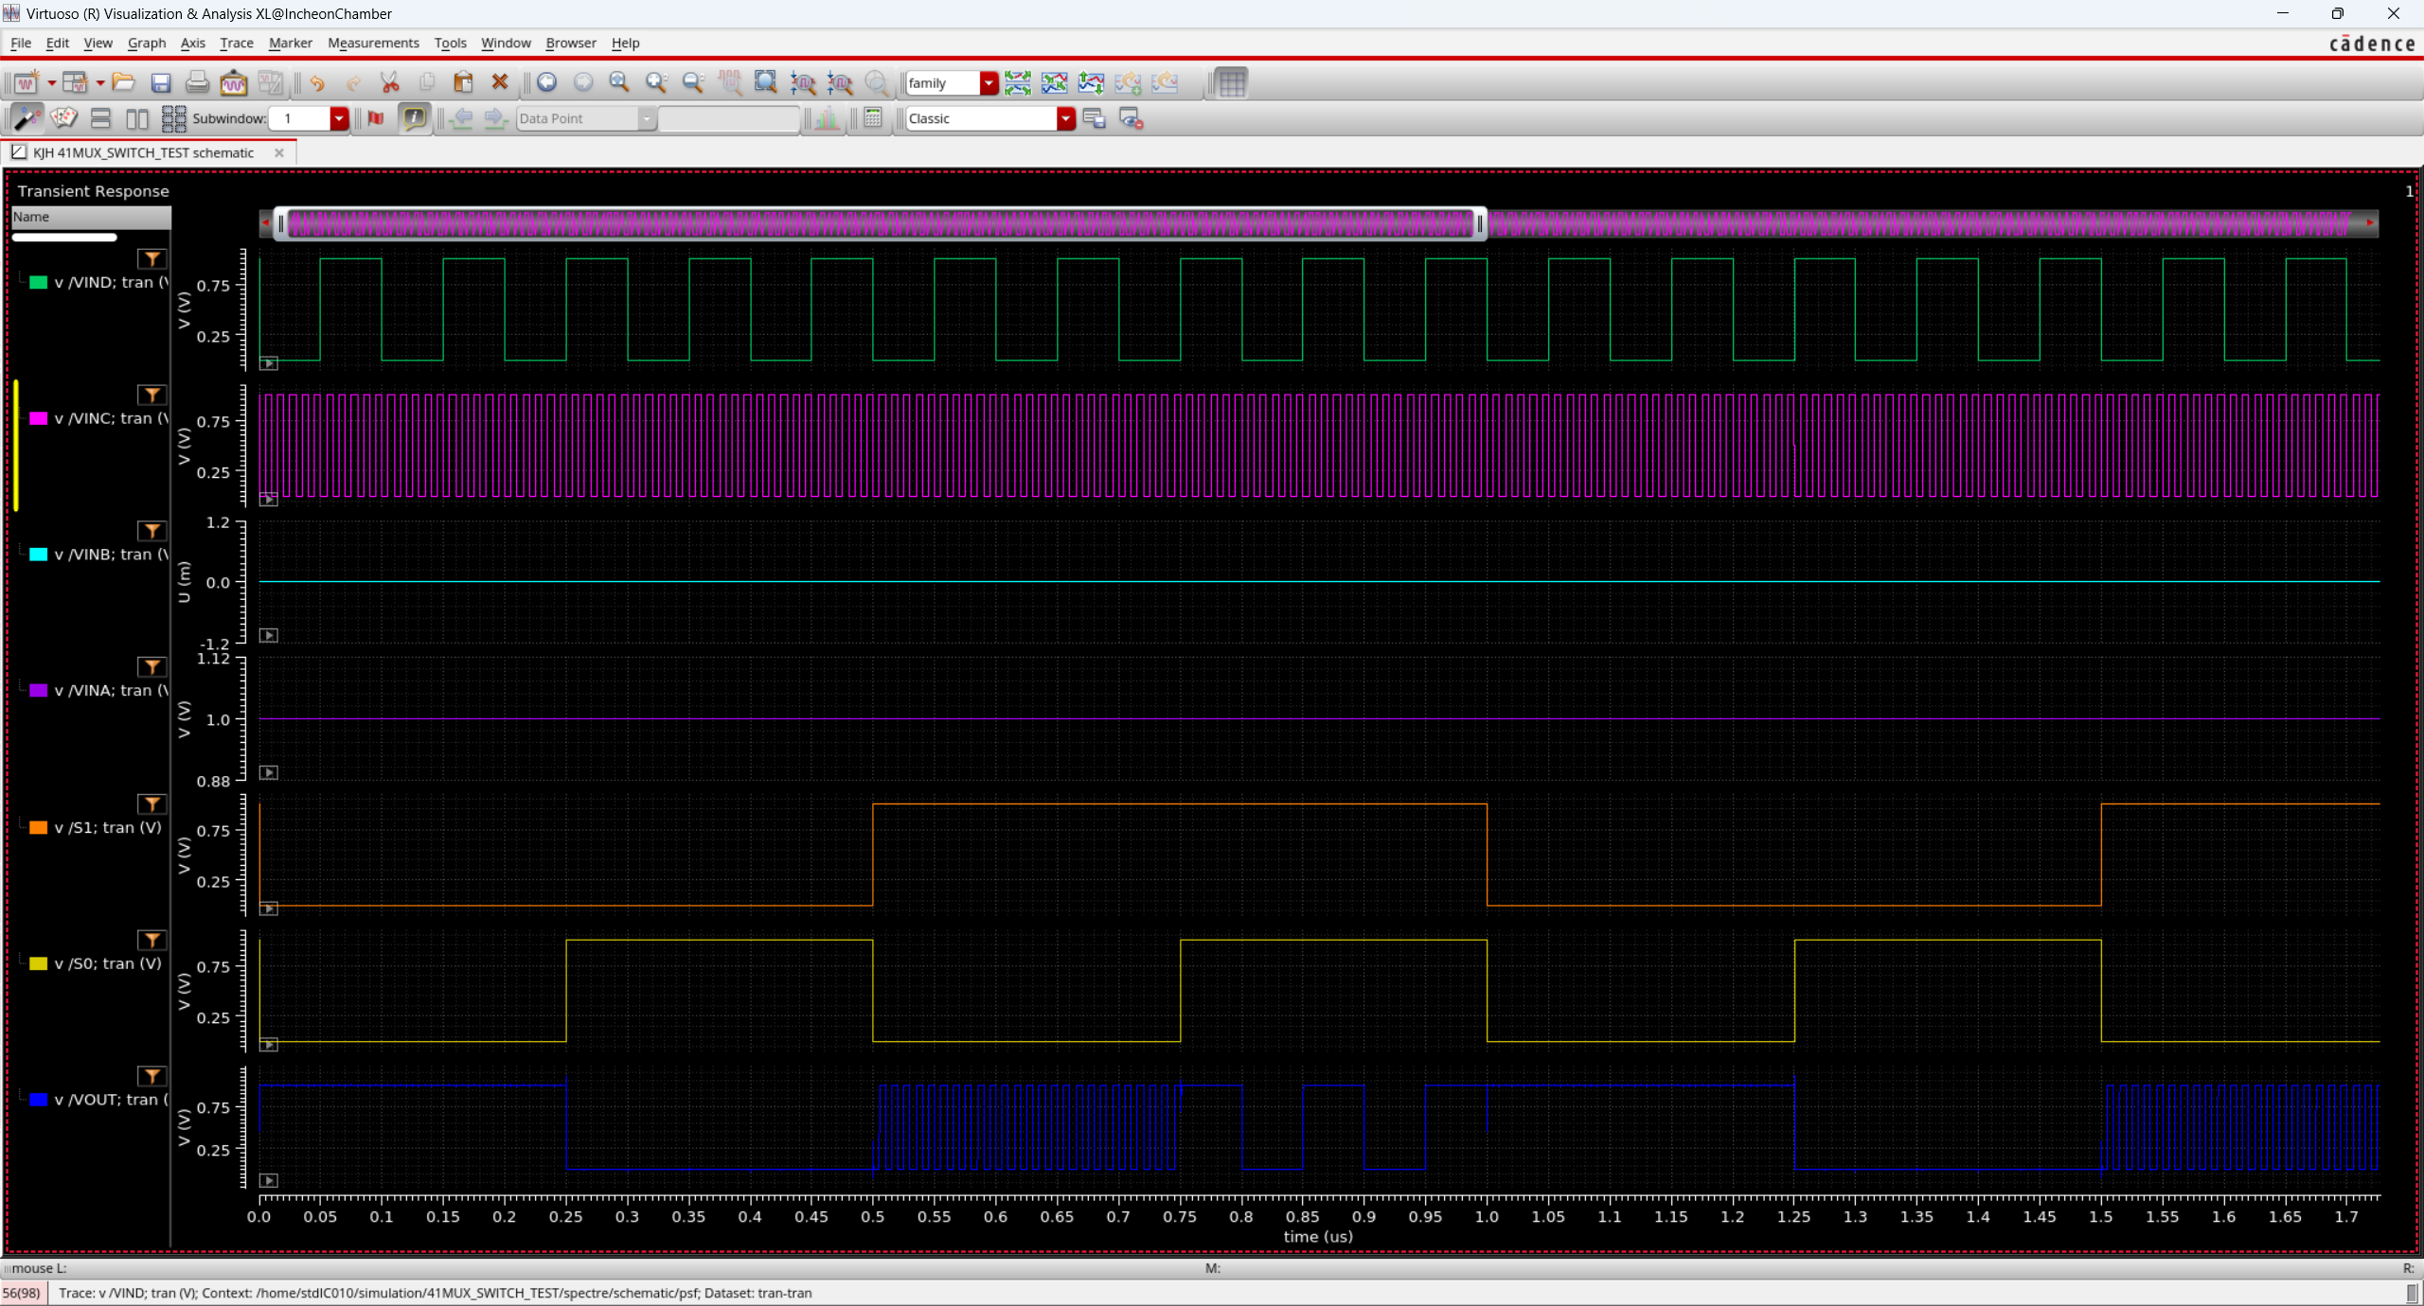The height and width of the screenshot is (1306, 2424).
Task: Click the blue VOUT color swatch
Action: pyautogui.click(x=38, y=1100)
